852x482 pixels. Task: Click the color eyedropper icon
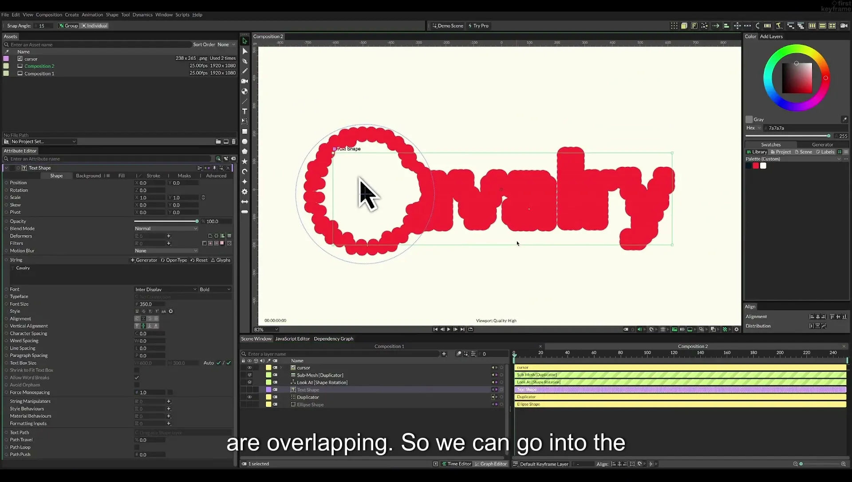coord(844,120)
